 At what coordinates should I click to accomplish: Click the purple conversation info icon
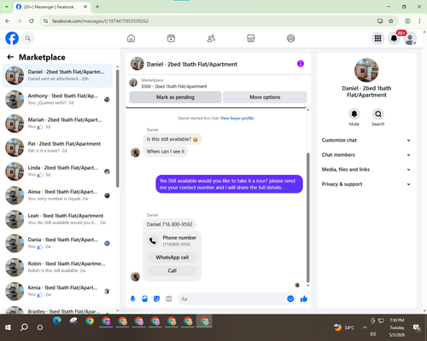point(301,64)
